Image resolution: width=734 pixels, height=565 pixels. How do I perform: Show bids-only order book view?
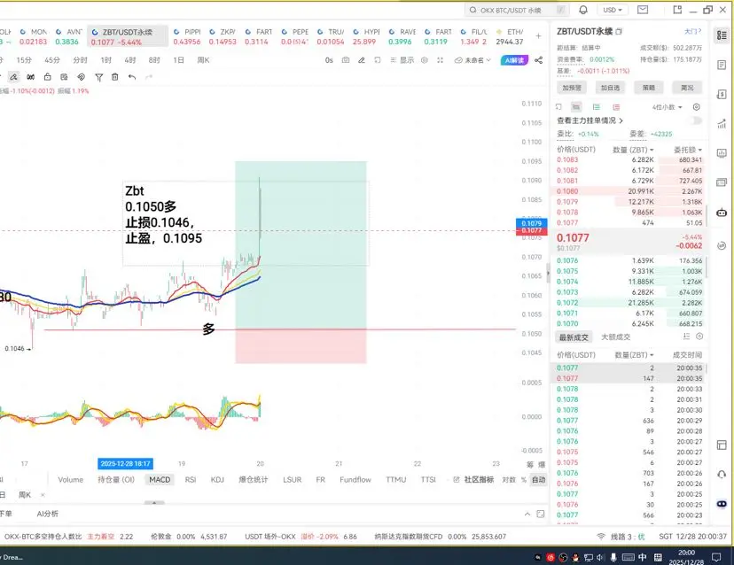click(596, 107)
